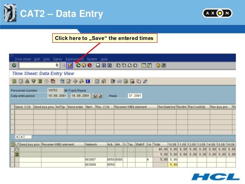Click the Send.order column header
Screen dimensions: 245x184
(76, 107)
